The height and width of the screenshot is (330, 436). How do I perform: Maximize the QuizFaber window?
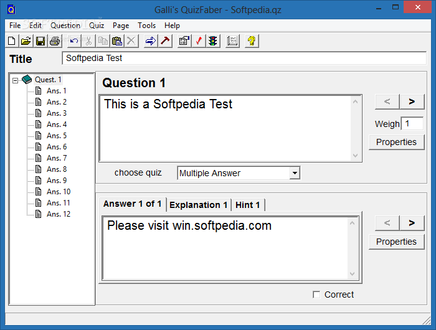(x=396, y=7)
